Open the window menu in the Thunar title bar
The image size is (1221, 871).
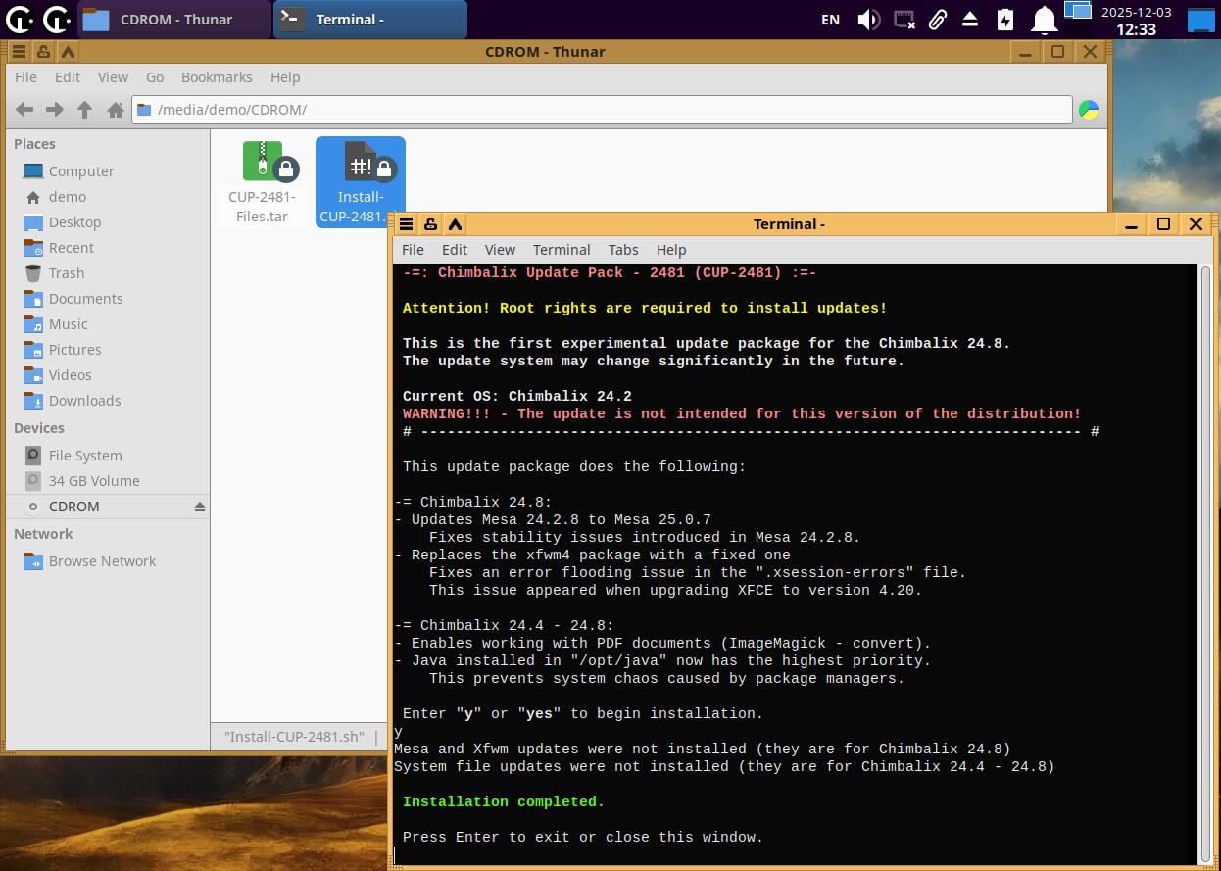pos(19,52)
